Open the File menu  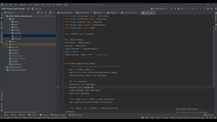6,4
